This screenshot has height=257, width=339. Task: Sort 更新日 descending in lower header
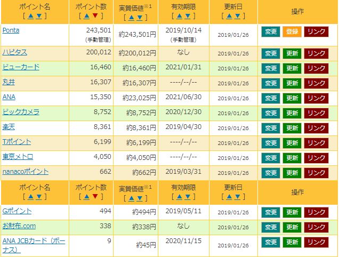pos(237,197)
